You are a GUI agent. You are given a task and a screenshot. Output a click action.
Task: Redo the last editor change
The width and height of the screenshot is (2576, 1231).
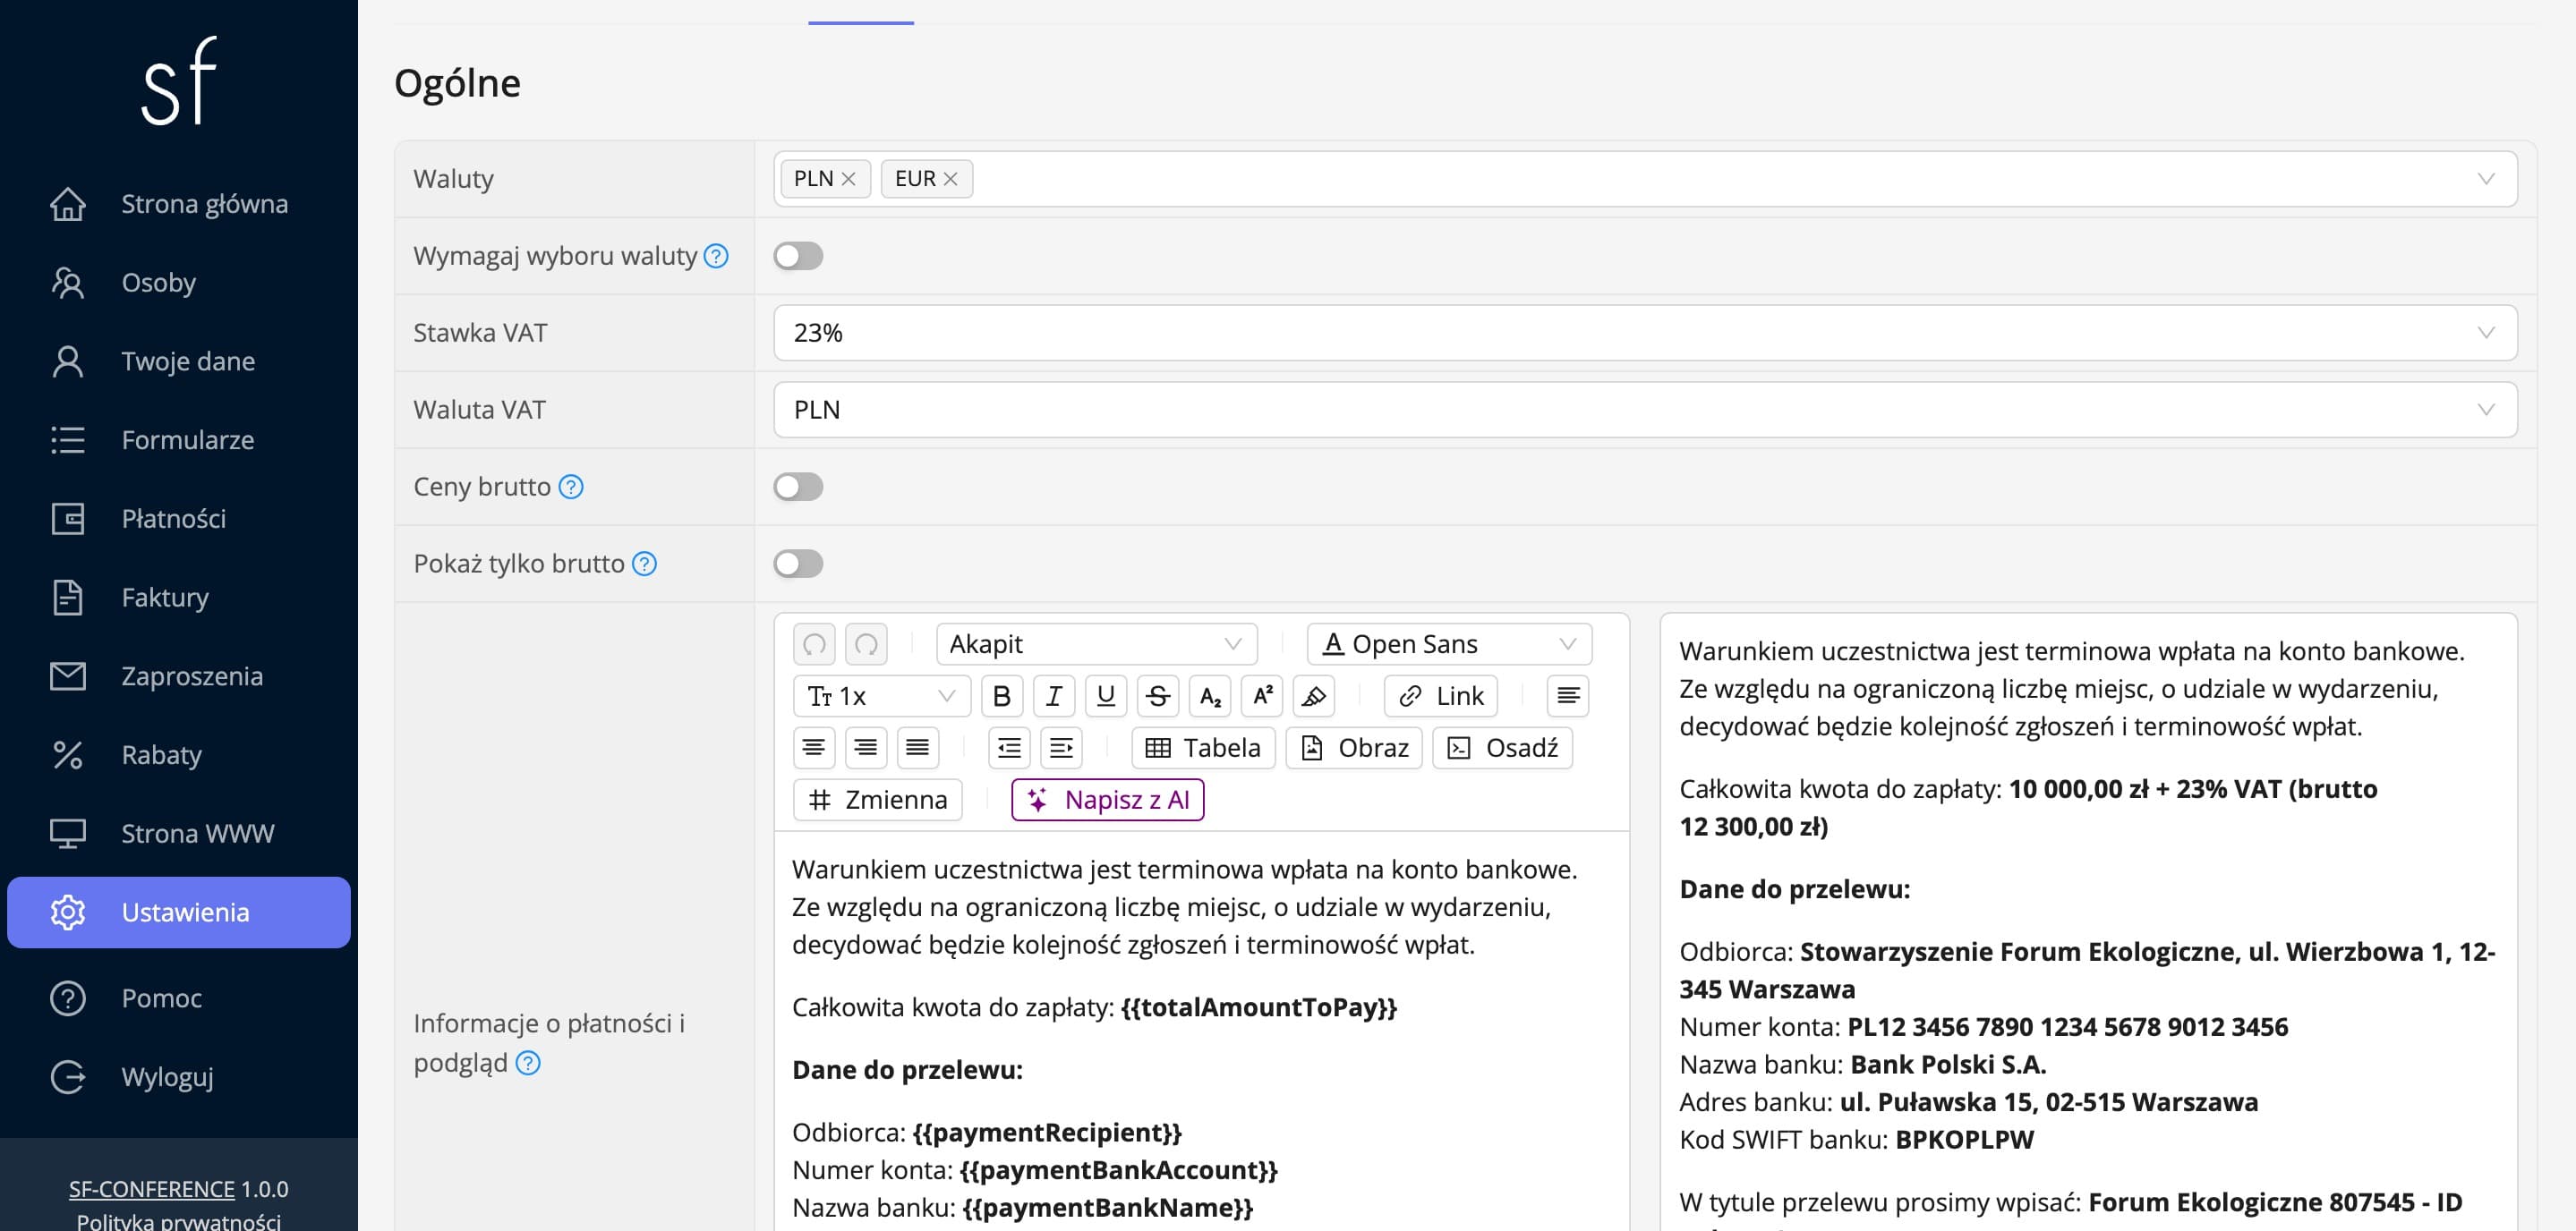click(x=866, y=644)
